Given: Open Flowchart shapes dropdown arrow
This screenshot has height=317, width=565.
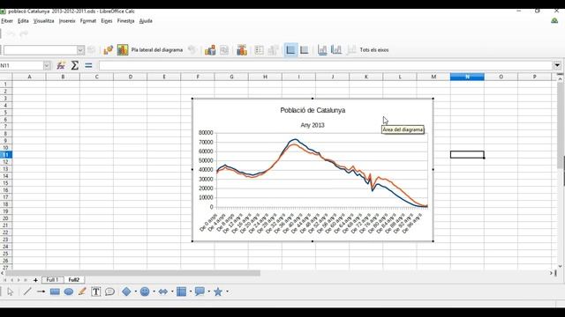Looking at the screenshot, I should [191, 291].
